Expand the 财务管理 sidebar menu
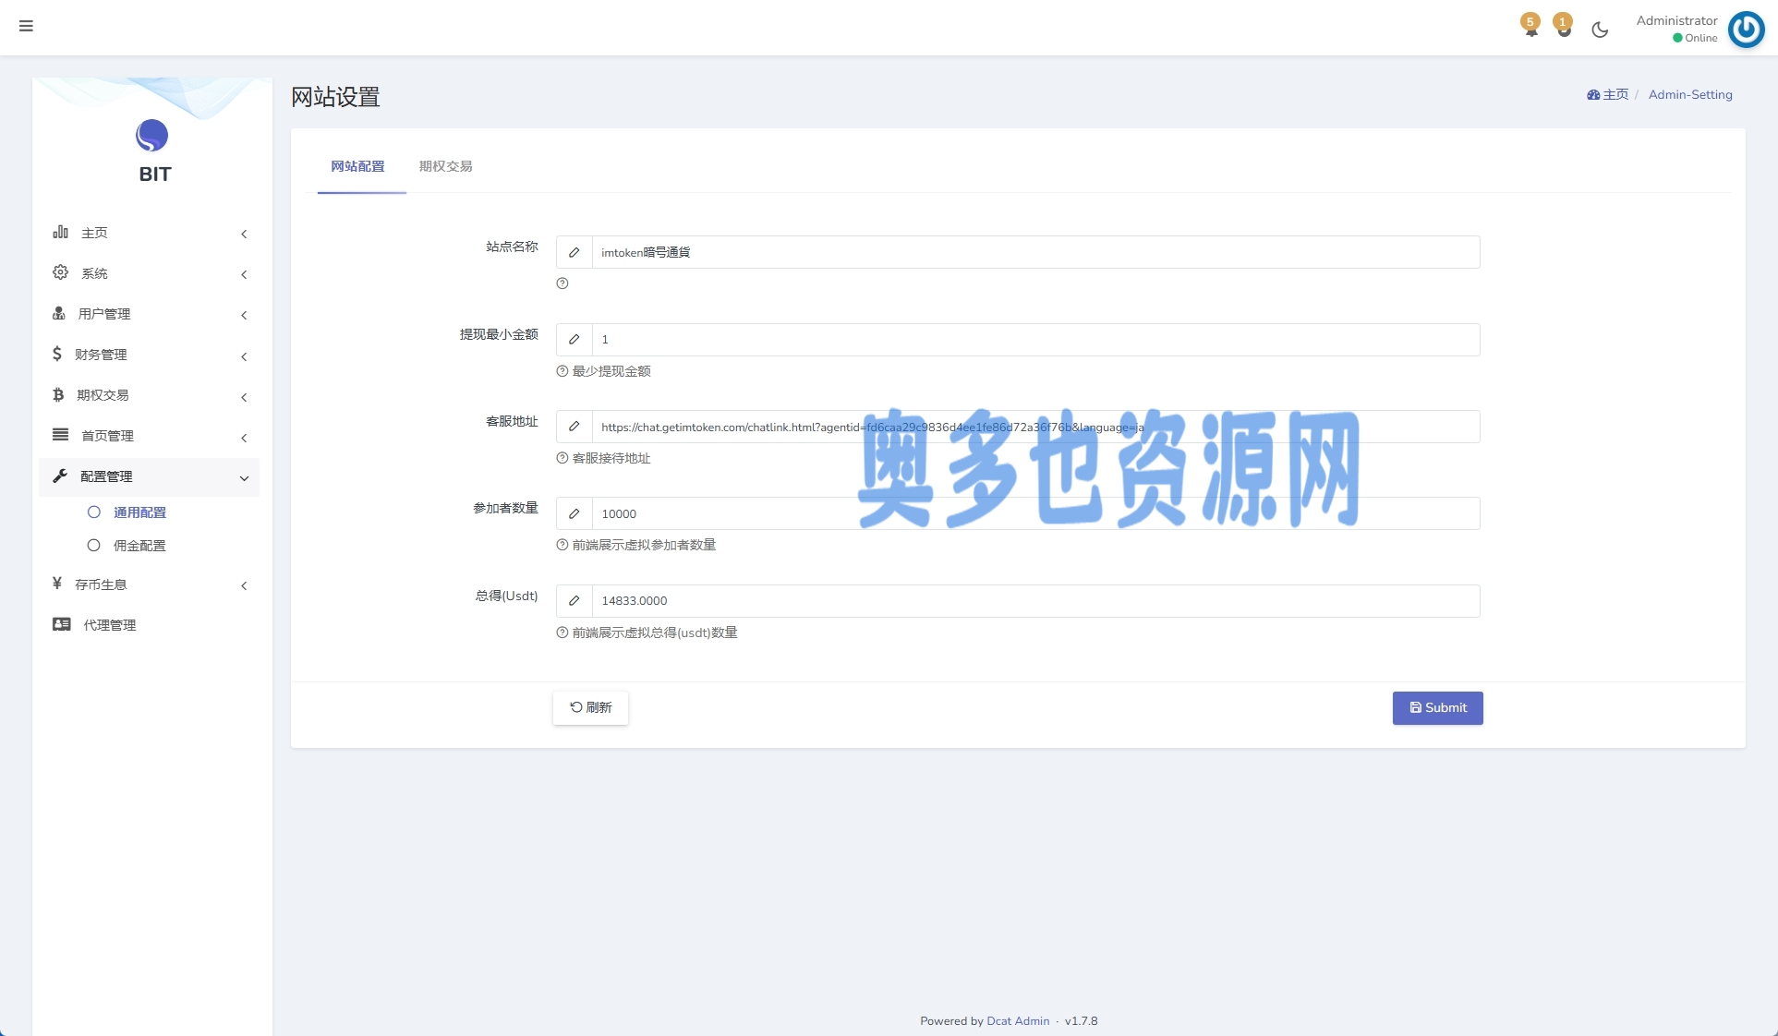The height and width of the screenshot is (1036, 1778). click(x=101, y=355)
